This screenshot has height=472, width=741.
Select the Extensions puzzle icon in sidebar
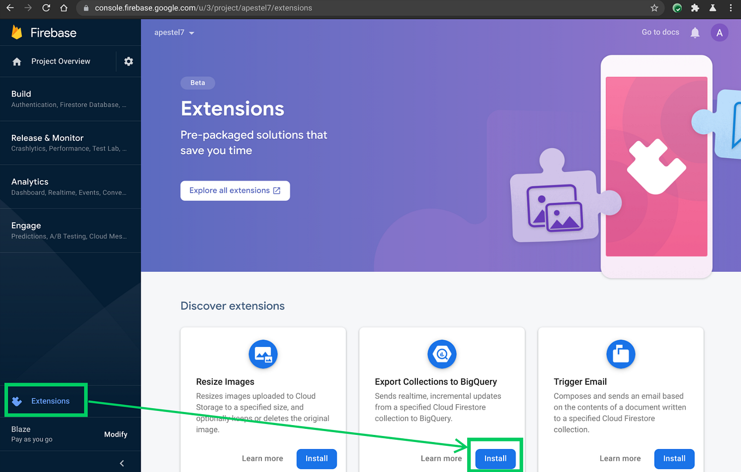(16, 400)
